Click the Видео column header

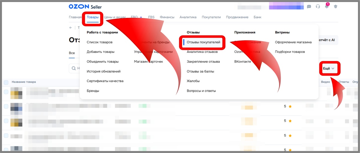tap(325, 82)
